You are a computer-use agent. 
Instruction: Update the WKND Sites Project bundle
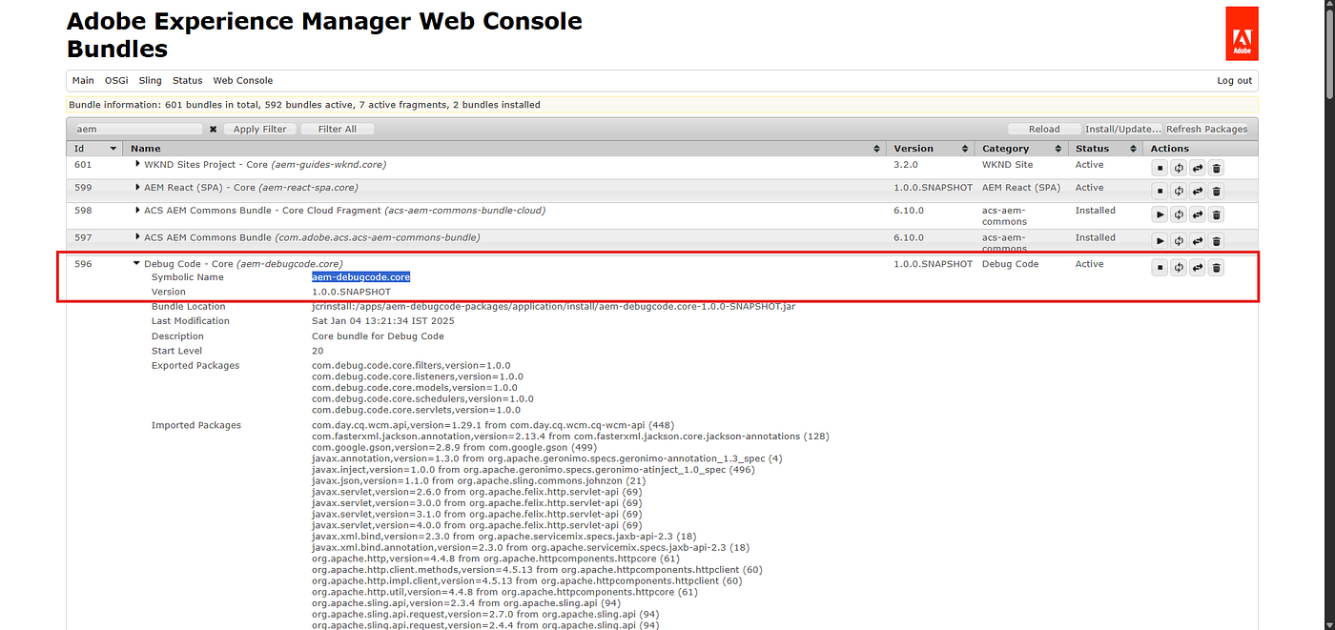point(1198,168)
